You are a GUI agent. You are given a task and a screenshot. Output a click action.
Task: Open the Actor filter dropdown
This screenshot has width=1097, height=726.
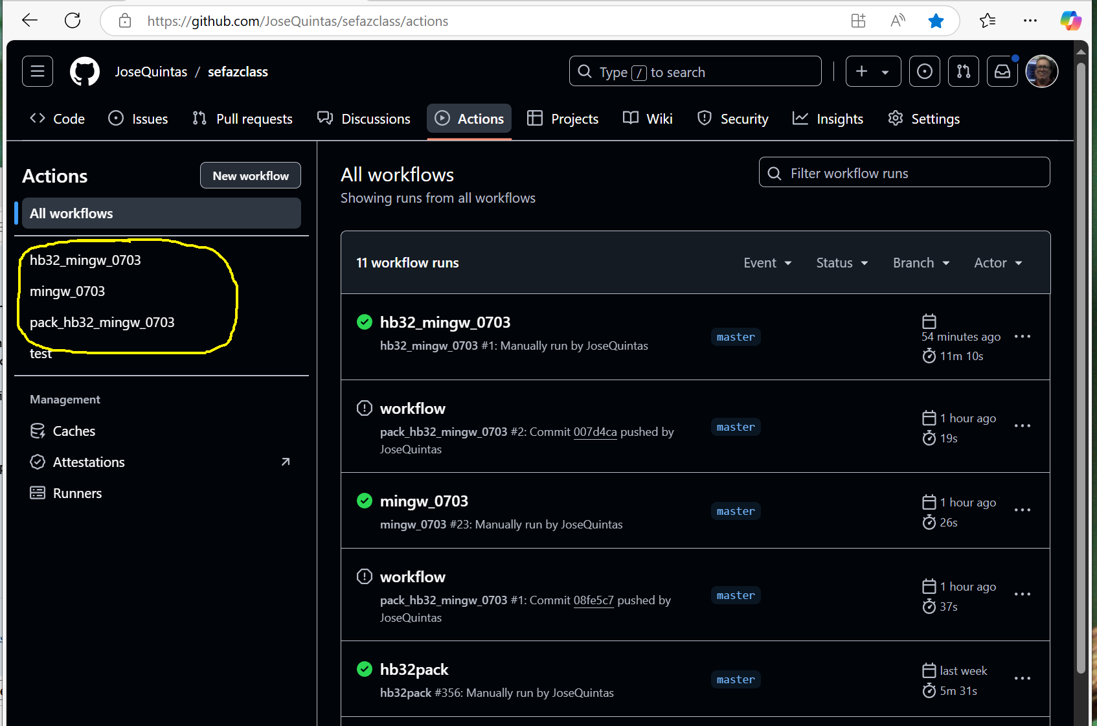point(998,263)
